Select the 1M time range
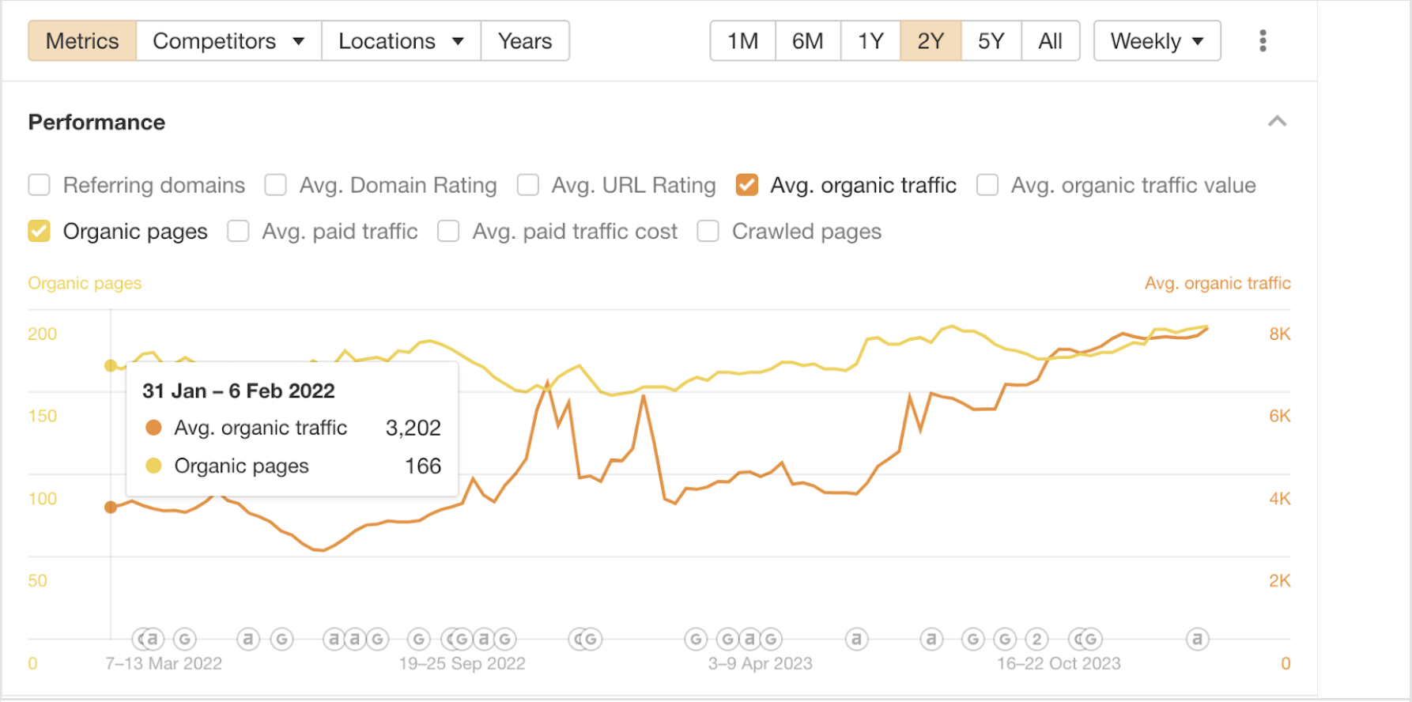The height and width of the screenshot is (702, 1412). click(x=743, y=41)
